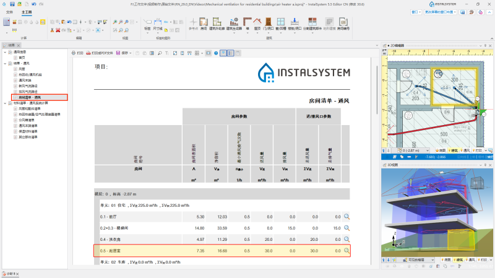Open the 保存 dropdown arrow in report toolbar
This screenshot has height=278, width=495.
pyautogui.click(x=131, y=53)
